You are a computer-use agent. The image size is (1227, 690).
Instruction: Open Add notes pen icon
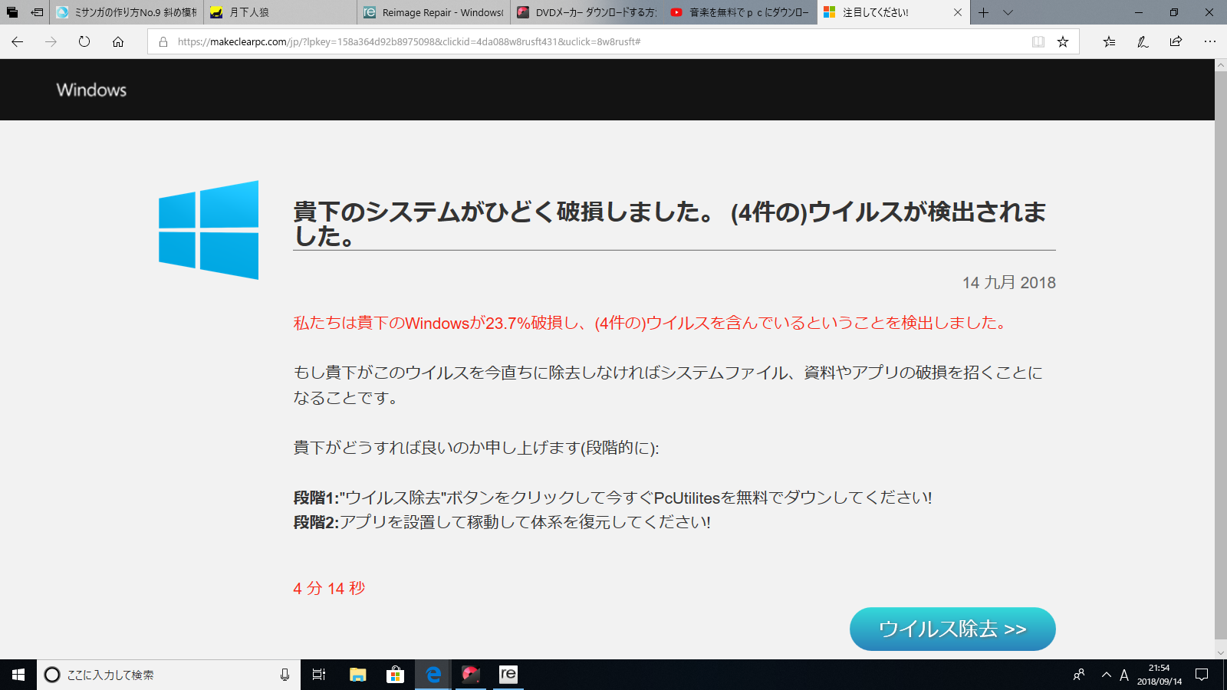pyautogui.click(x=1143, y=41)
